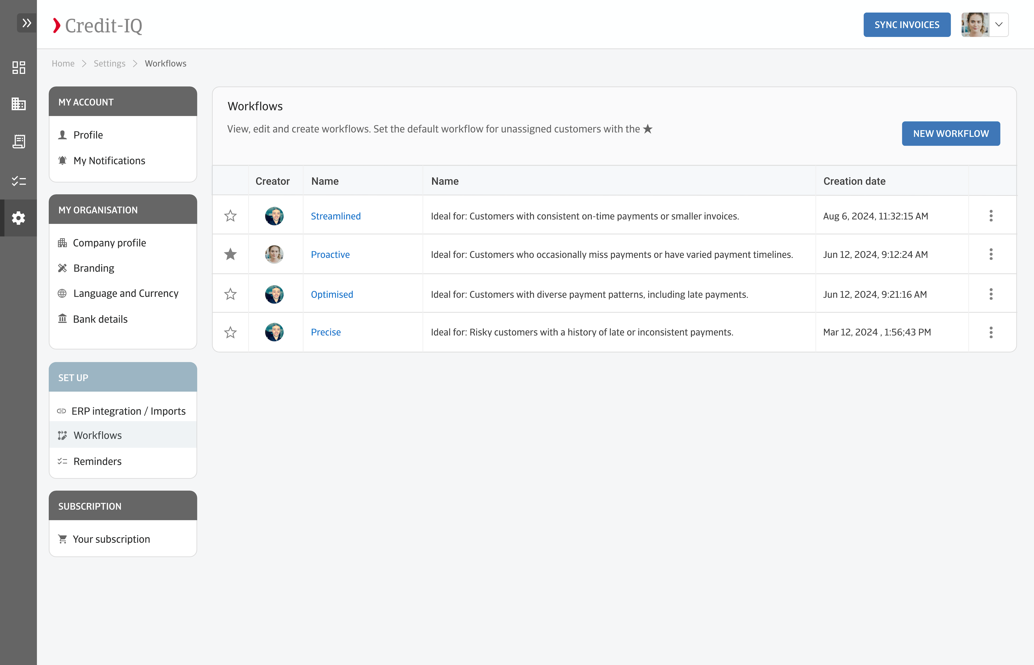Star the Precise workflow as default
Image resolution: width=1034 pixels, height=665 pixels.
click(231, 332)
